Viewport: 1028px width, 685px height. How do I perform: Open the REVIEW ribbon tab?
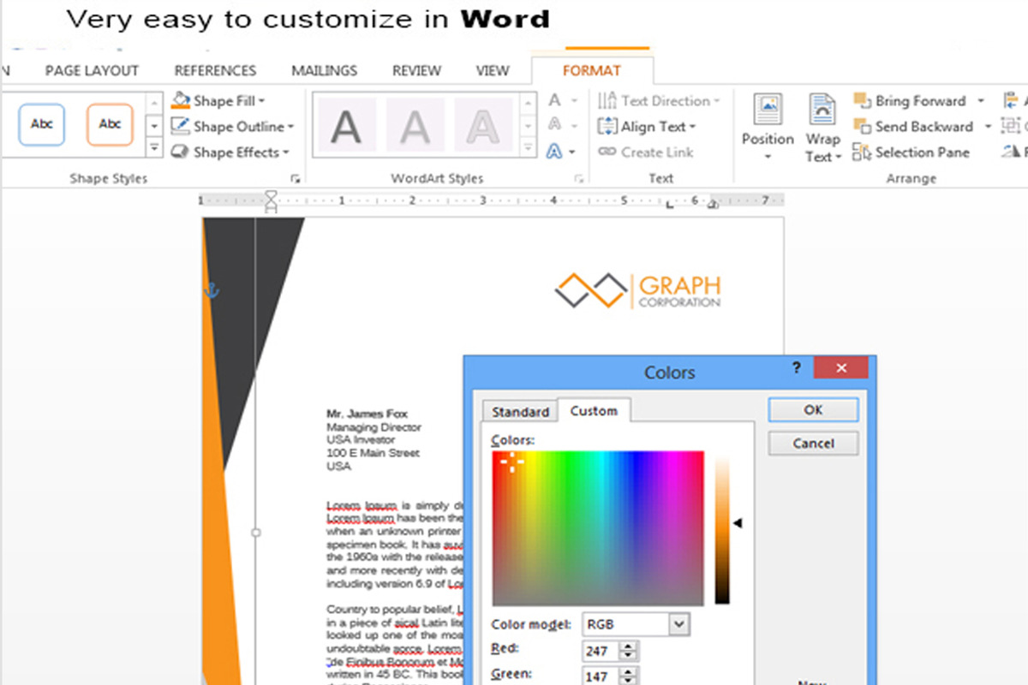coord(416,71)
